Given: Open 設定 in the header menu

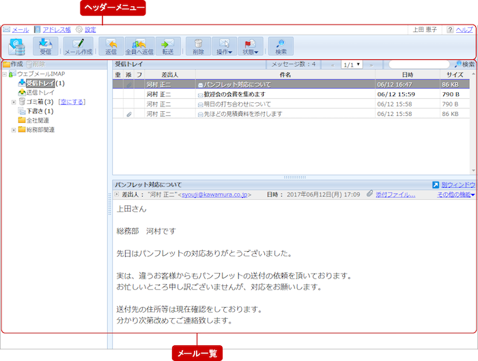Looking at the screenshot, I should point(89,30).
